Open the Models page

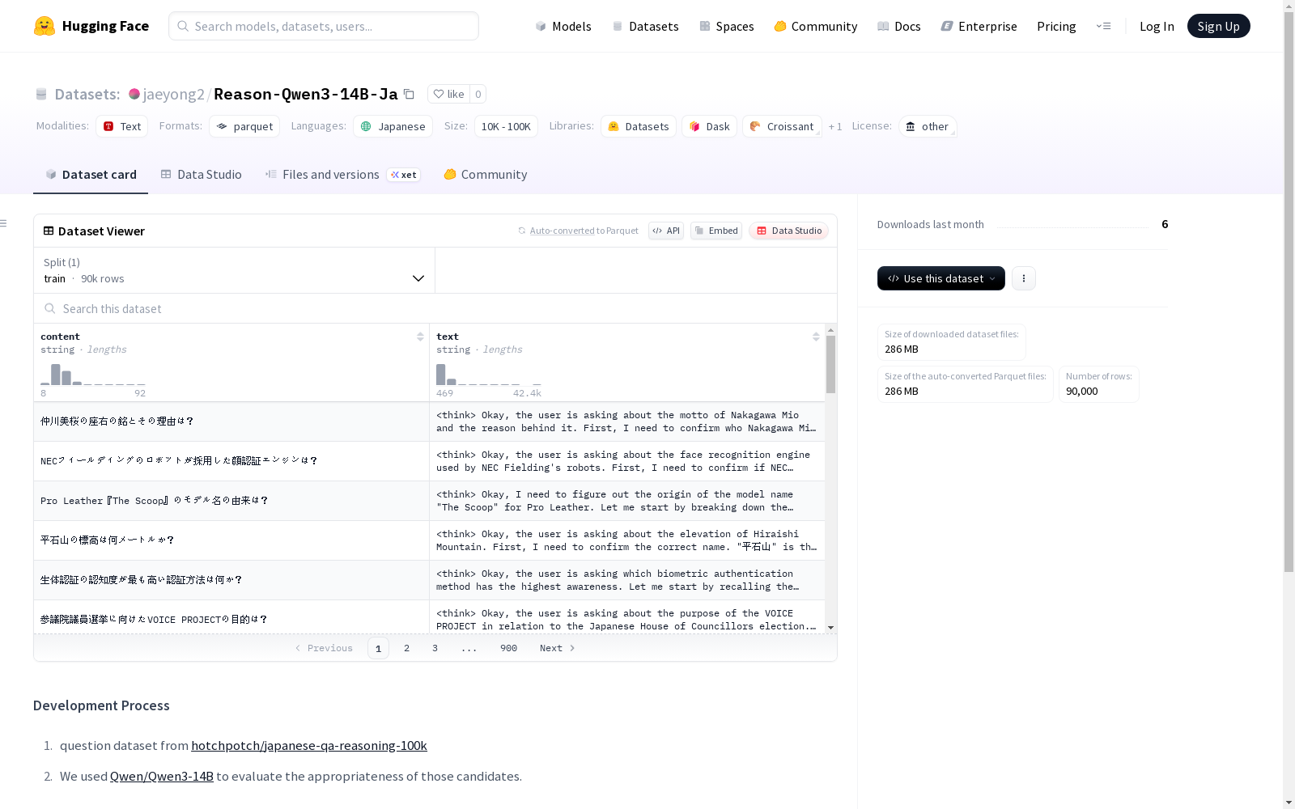click(563, 26)
